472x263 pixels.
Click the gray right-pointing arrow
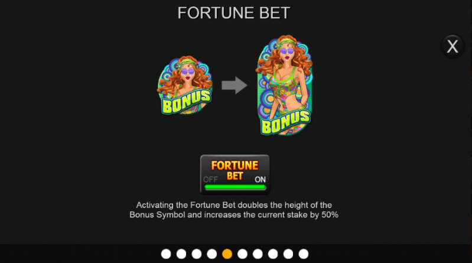pos(234,85)
